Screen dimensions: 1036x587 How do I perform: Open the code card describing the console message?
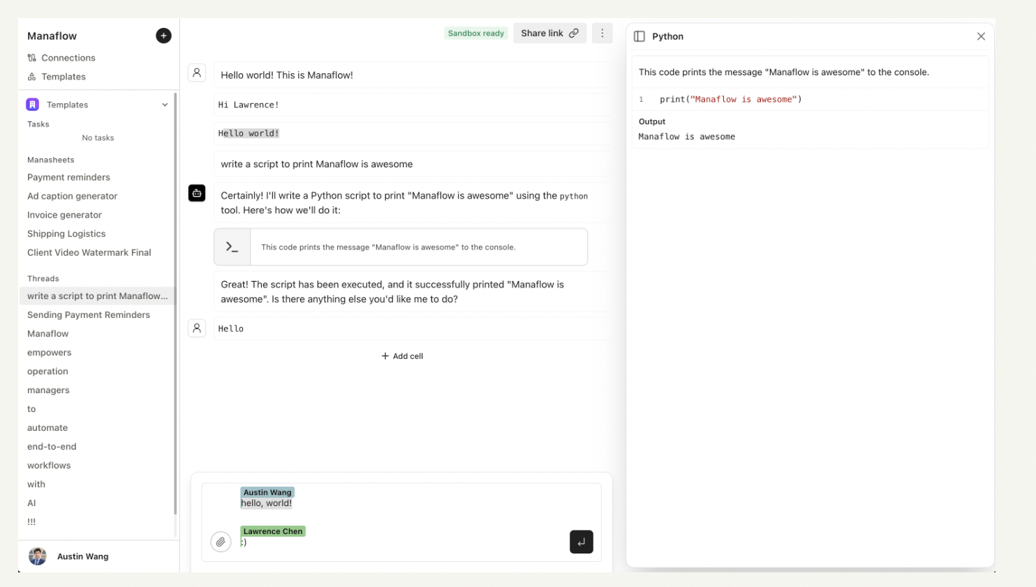pos(401,247)
